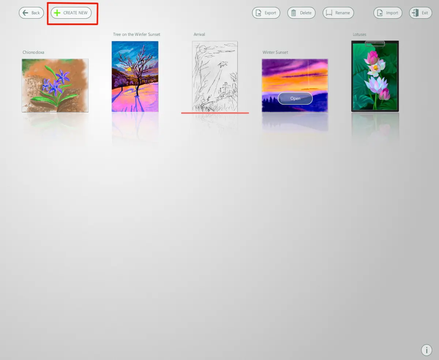Screen dimensions: 439x360
Task: Open the Winter Sunset painting
Action: tap(295, 98)
